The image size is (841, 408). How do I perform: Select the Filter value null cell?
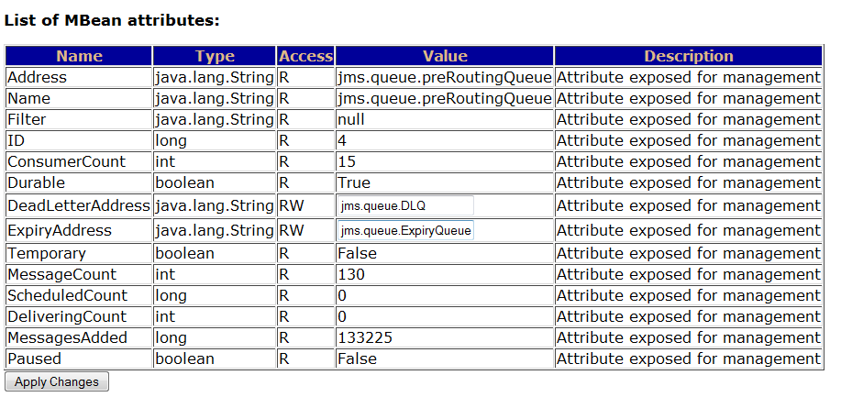pyautogui.click(x=445, y=119)
